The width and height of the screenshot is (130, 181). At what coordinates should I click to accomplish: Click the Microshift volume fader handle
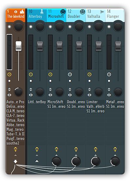[x=59, y=46]
